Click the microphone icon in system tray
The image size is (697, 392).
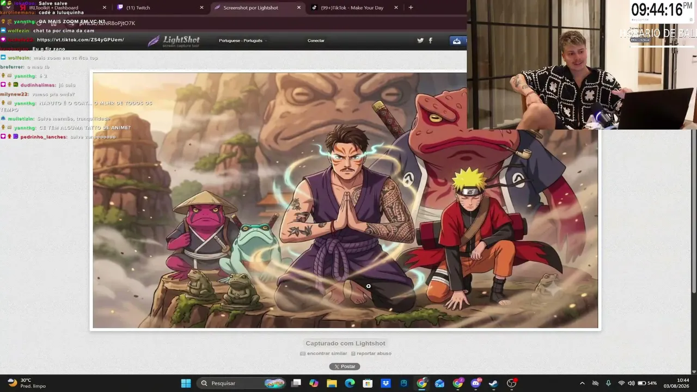pos(608,383)
